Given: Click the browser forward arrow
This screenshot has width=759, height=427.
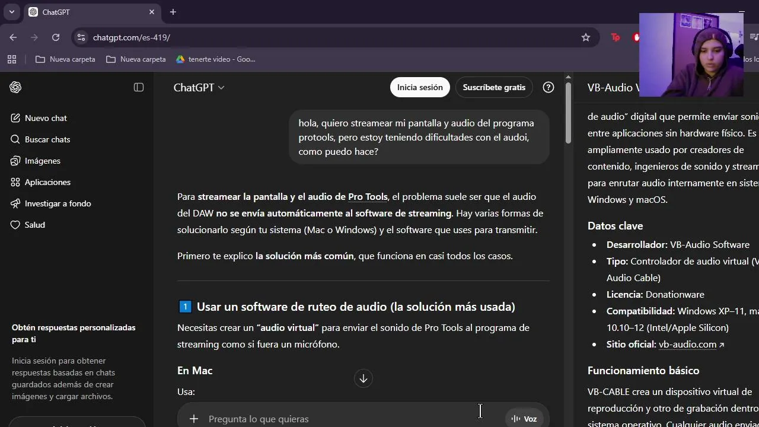Looking at the screenshot, I should [34, 37].
